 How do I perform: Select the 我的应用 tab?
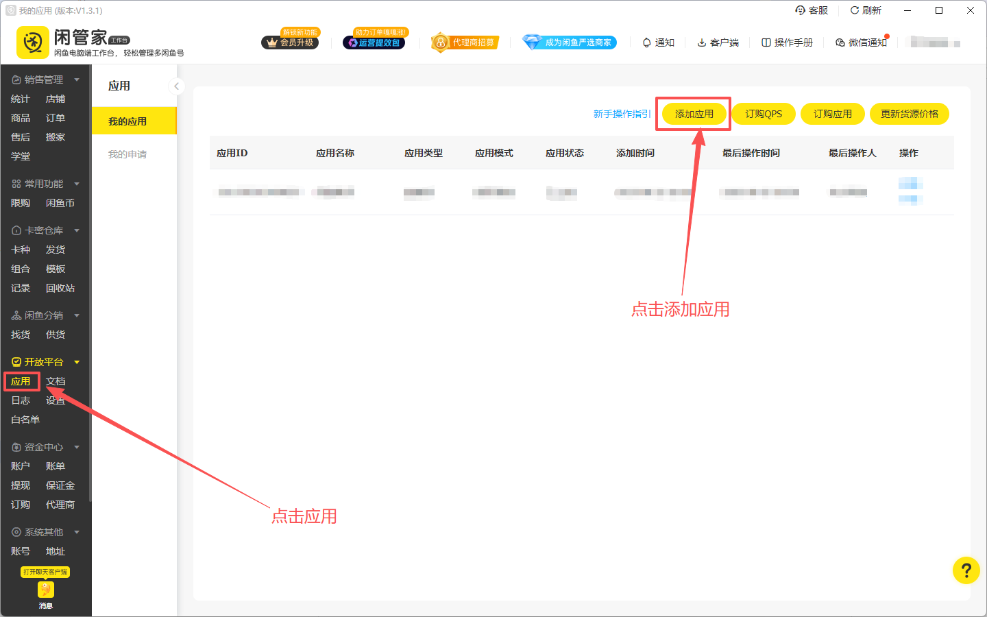[x=127, y=121]
